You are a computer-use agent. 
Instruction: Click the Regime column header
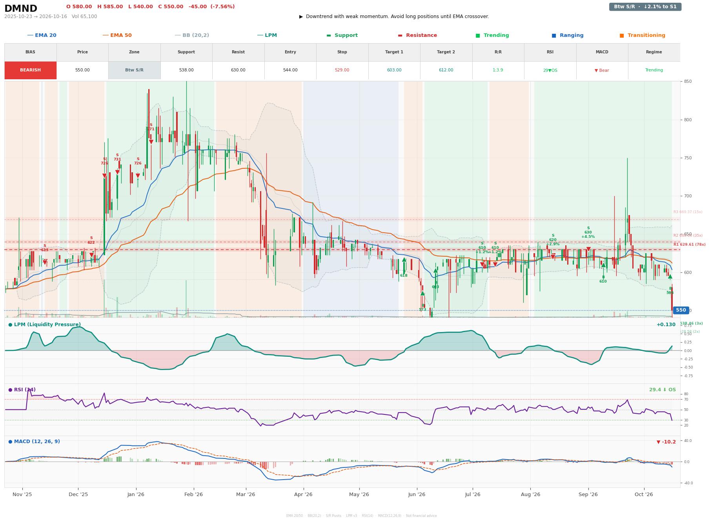click(x=654, y=52)
